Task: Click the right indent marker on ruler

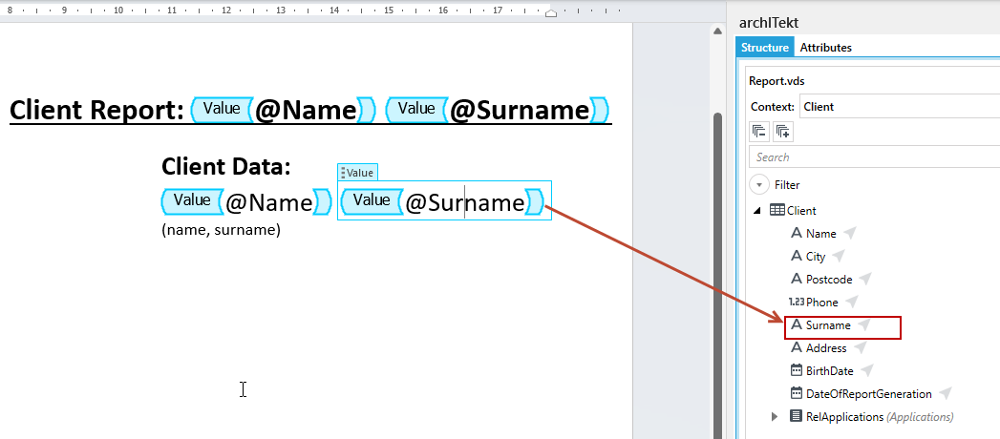Action: [552, 12]
